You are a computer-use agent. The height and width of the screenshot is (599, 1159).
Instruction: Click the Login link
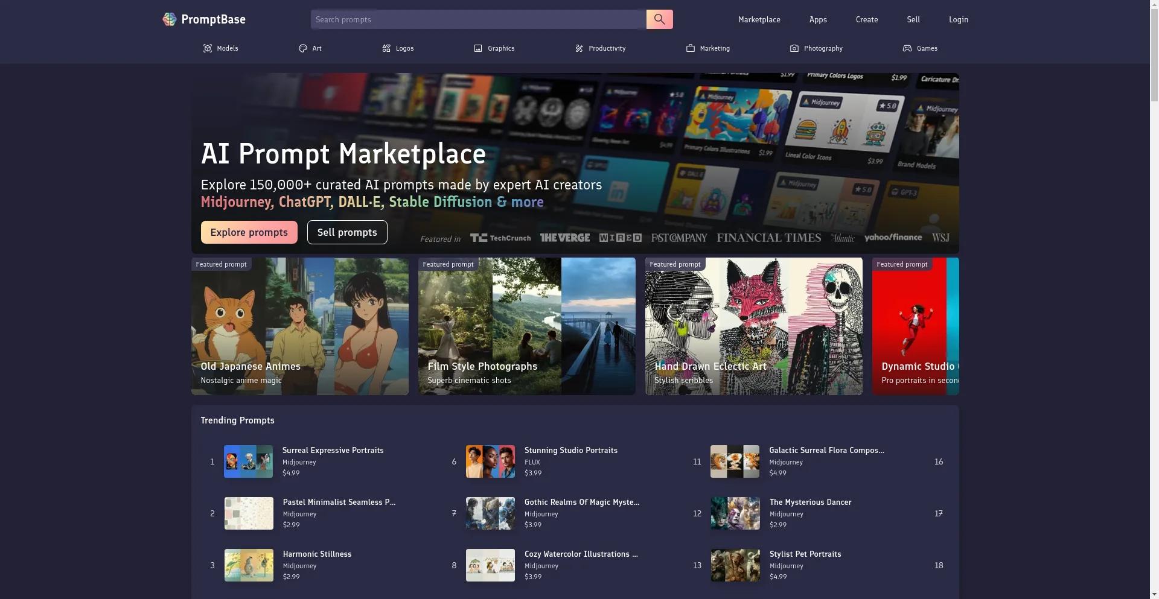coord(958,19)
